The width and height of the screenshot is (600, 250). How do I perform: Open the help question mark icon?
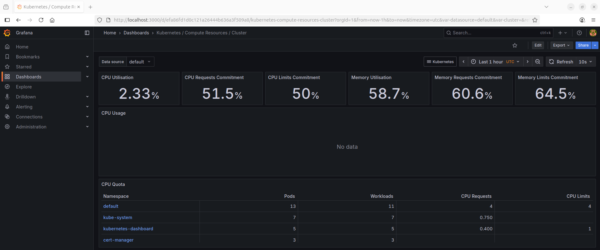(x=579, y=33)
